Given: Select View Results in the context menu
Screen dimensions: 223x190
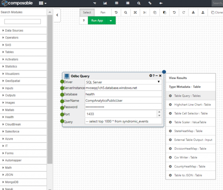Looking at the screenshot, I should tap(191, 78).
